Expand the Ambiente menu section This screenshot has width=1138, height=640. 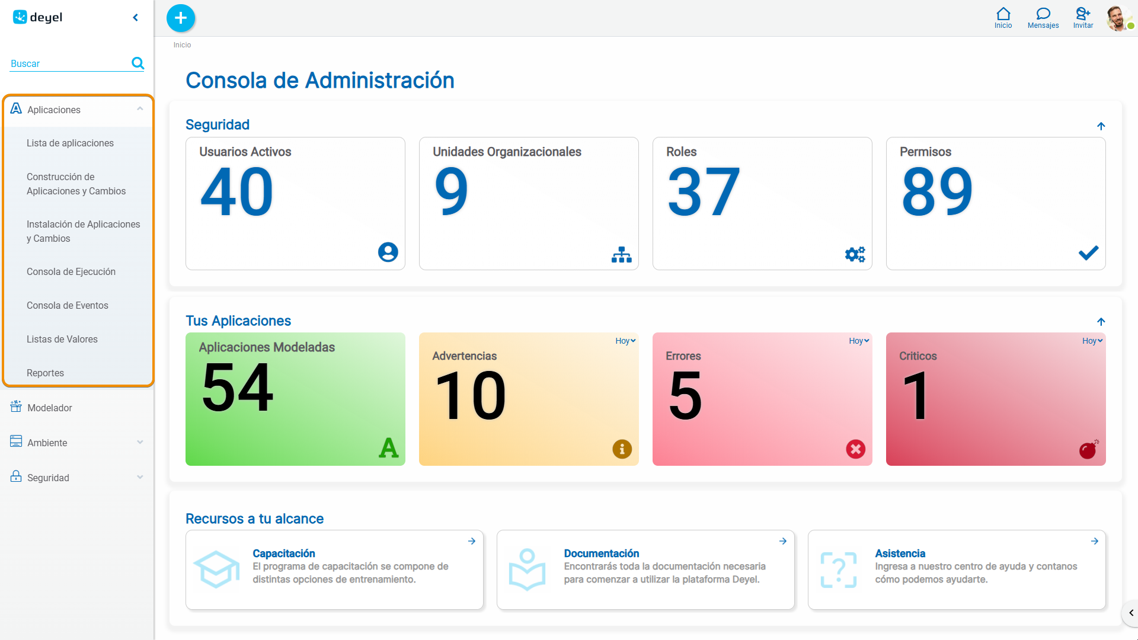140,442
